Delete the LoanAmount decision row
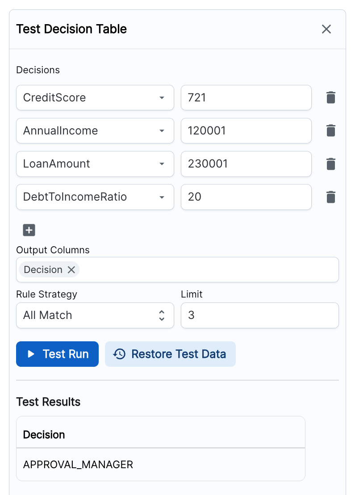This screenshot has height=495, width=351. coord(330,164)
